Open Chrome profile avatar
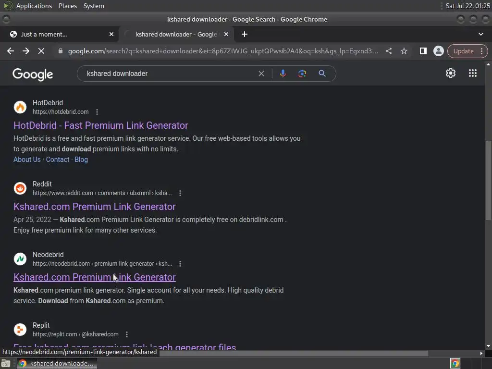This screenshot has height=369, width=492. click(x=438, y=51)
